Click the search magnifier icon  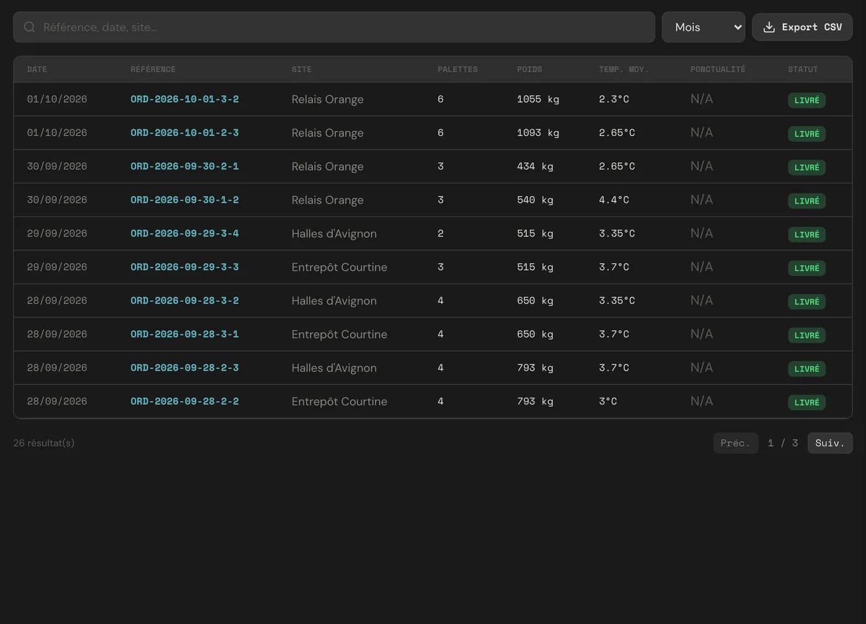[29, 27]
